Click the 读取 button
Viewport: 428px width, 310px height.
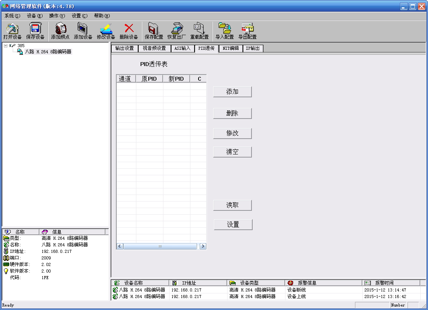tap(232, 205)
